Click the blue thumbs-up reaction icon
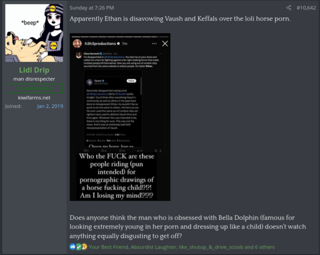The height and width of the screenshot is (255, 320). click(73, 247)
